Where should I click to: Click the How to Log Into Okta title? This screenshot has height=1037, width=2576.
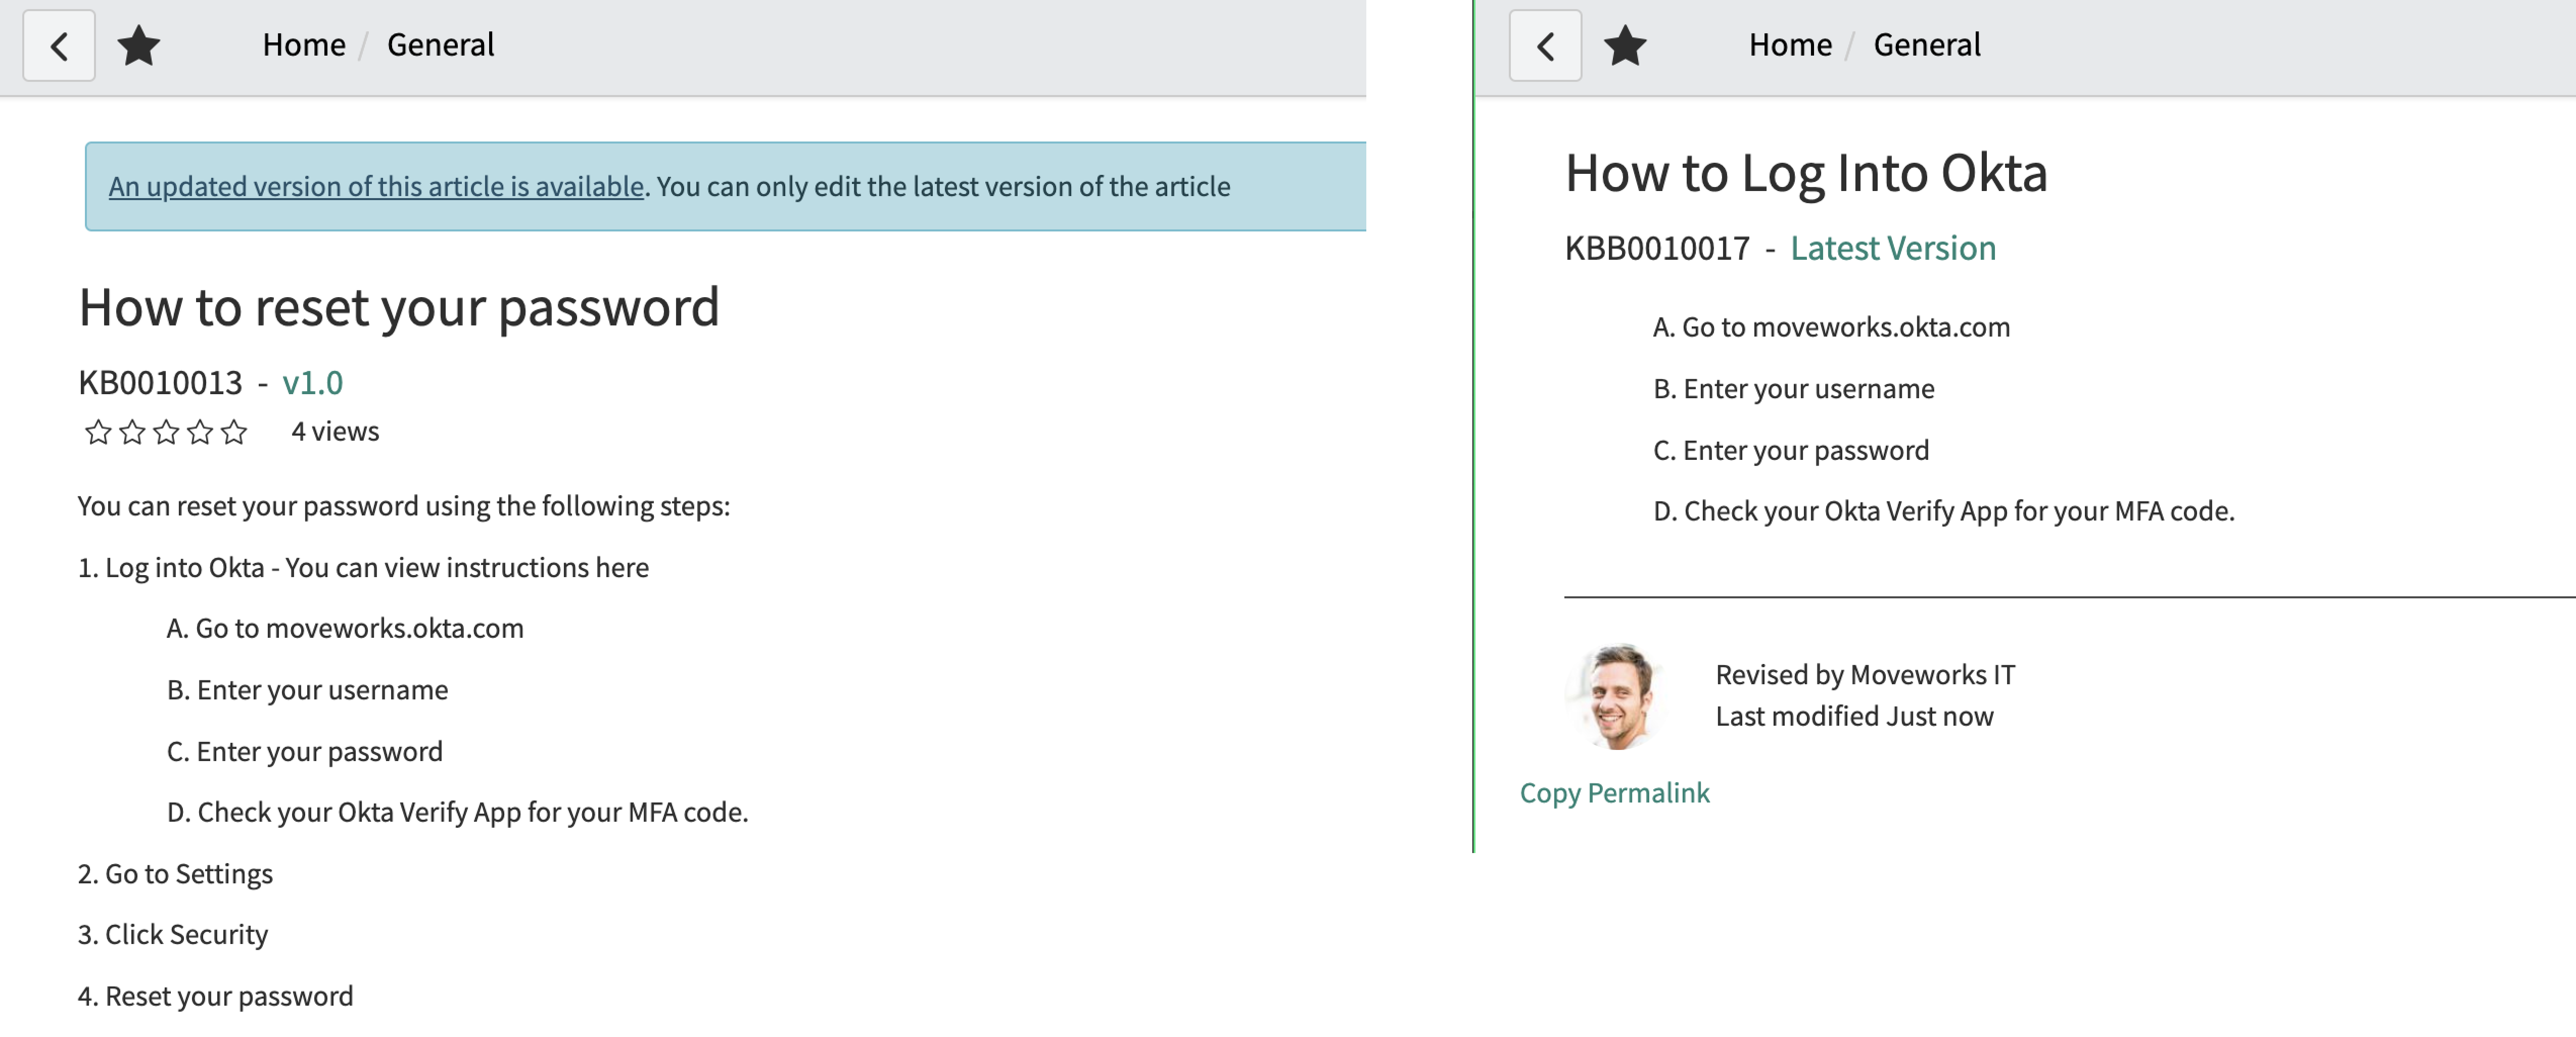(1805, 173)
